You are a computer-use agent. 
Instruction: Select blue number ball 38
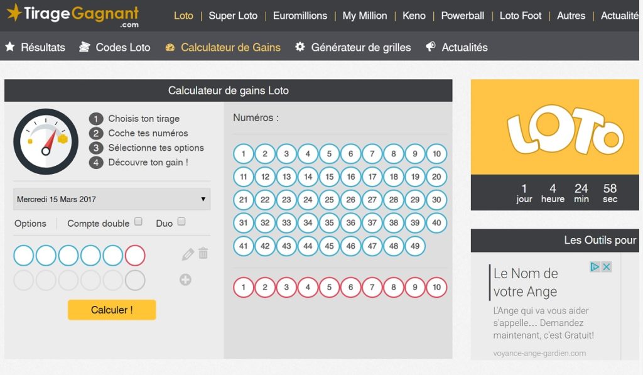pyautogui.click(x=394, y=223)
